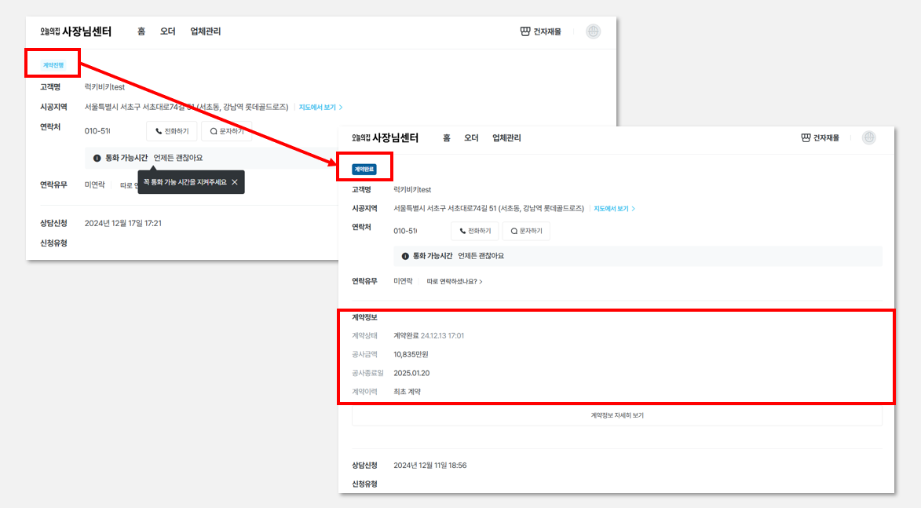Click the 계약정보 section heading
This screenshot has height=508, width=921.
point(365,318)
